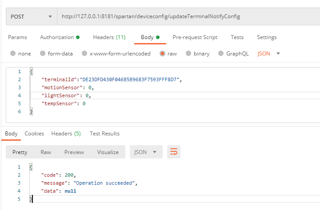Screen dimensions: 320x210
Task: Show the response Cookies tab
Action: (34, 133)
